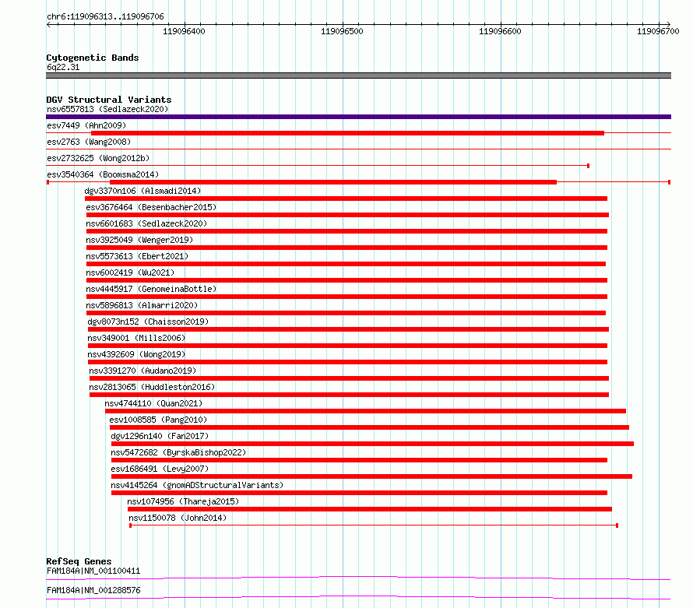
Task: Click esv1686491 (Levy2007) label
Action: (160, 469)
